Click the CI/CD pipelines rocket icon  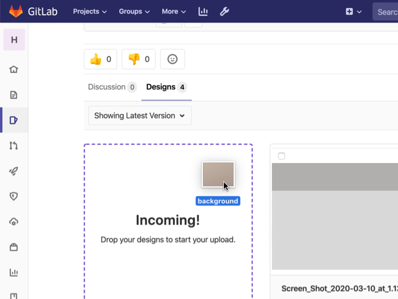click(14, 171)
